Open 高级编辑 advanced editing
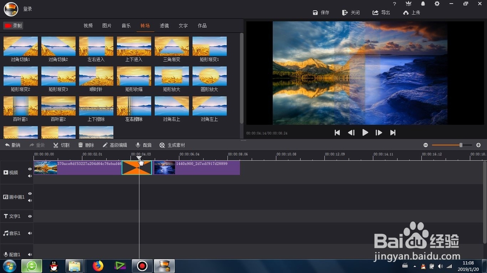 point(114,145)
